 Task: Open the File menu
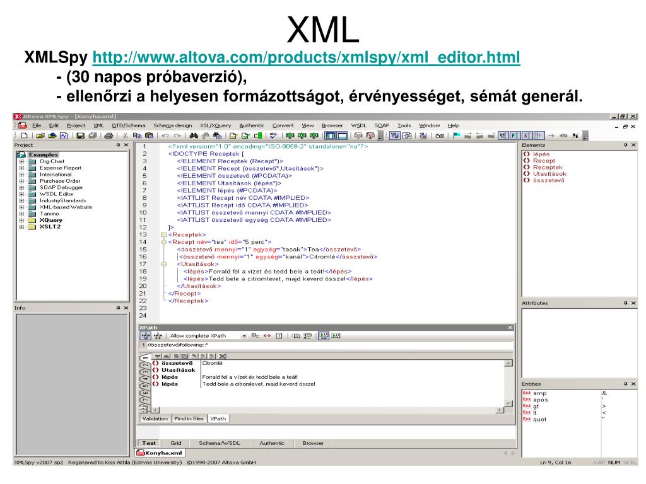(37, 125)
